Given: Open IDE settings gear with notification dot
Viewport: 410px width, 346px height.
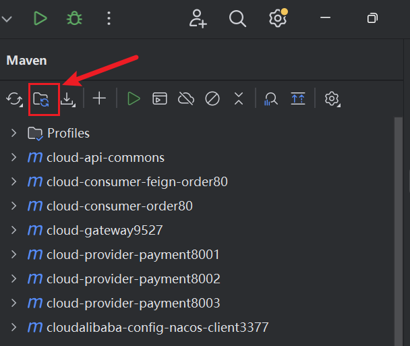Looking at the screenshot, I should click(279, 18).
